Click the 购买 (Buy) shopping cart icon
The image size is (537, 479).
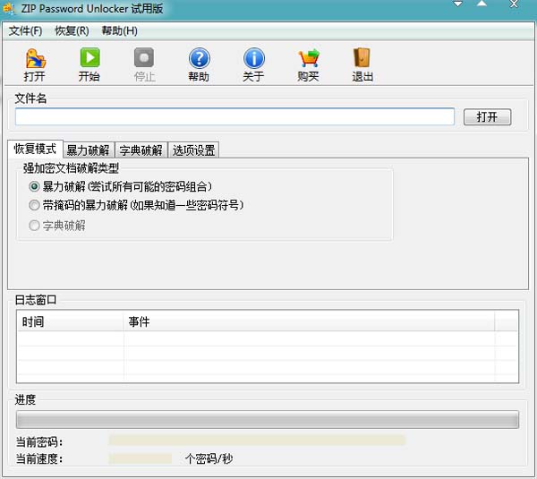(x=308, y=59)
